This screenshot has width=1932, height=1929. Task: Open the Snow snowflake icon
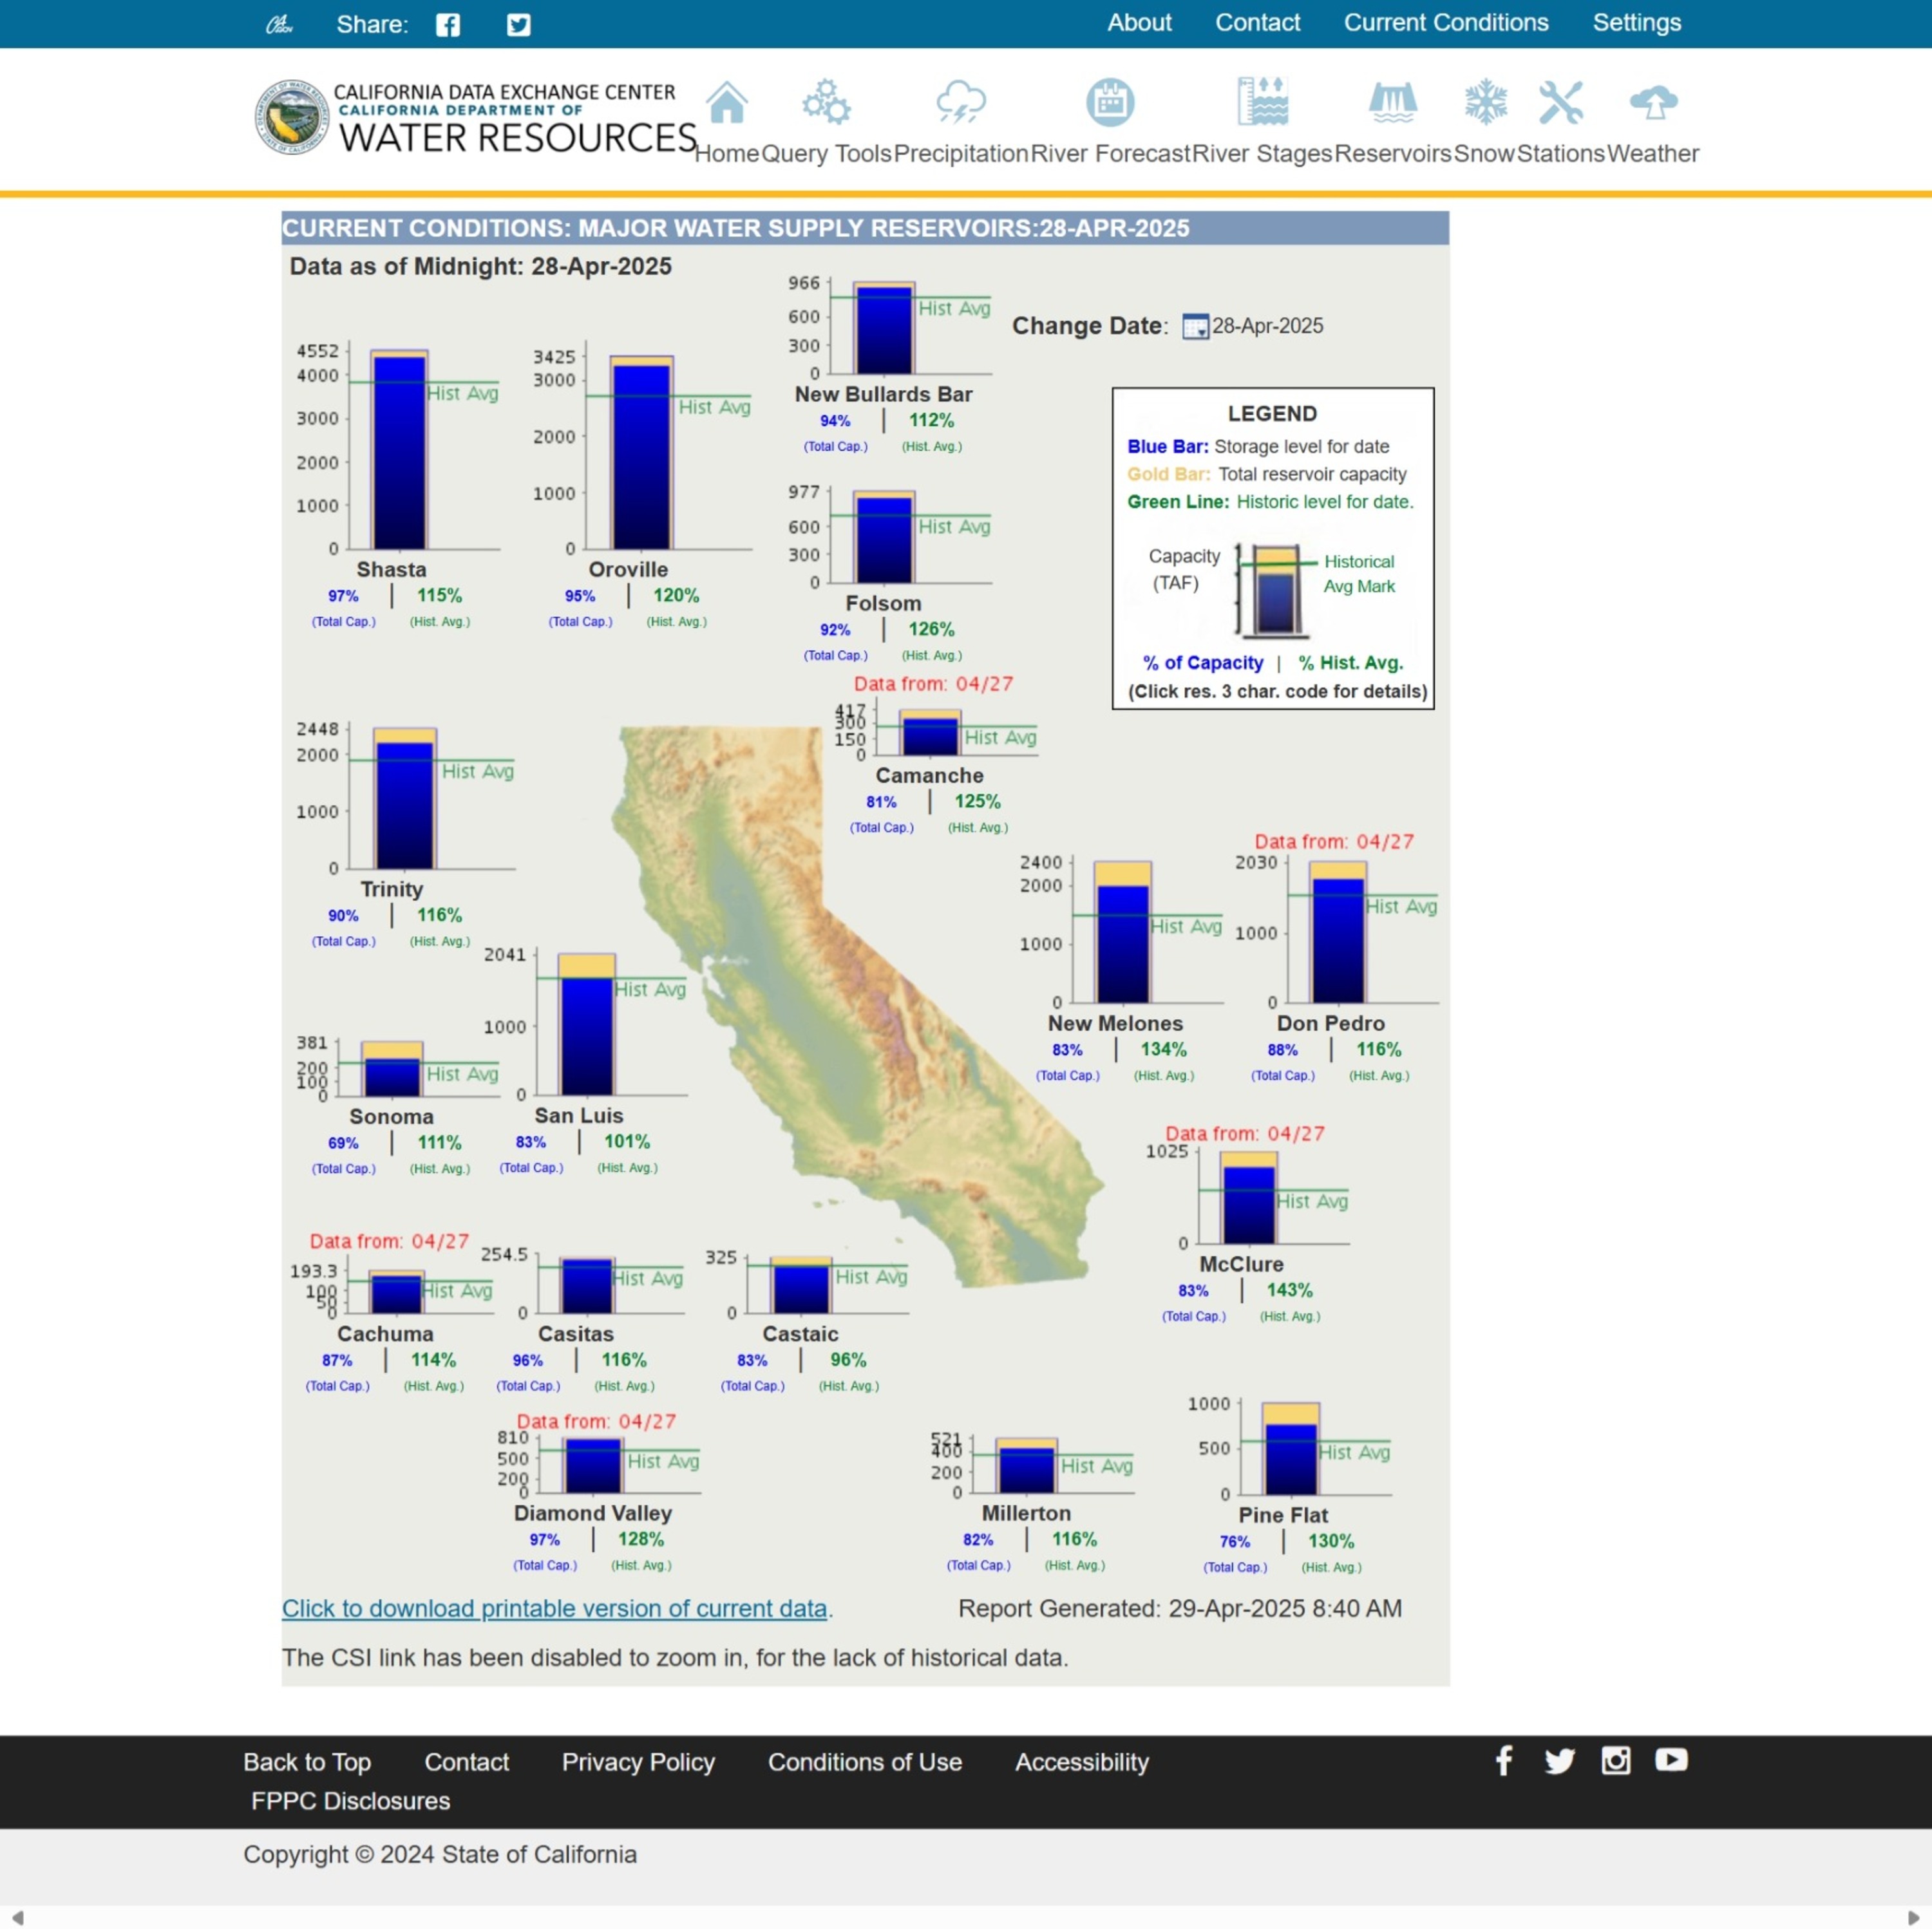tap(1485, 102)
